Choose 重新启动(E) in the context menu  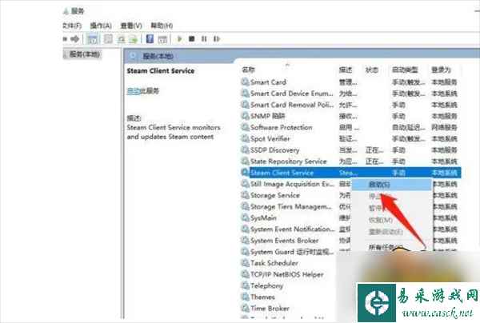(x=386, y=232)
